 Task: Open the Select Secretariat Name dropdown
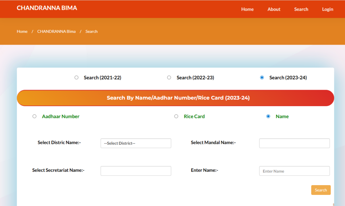(136, 171)
